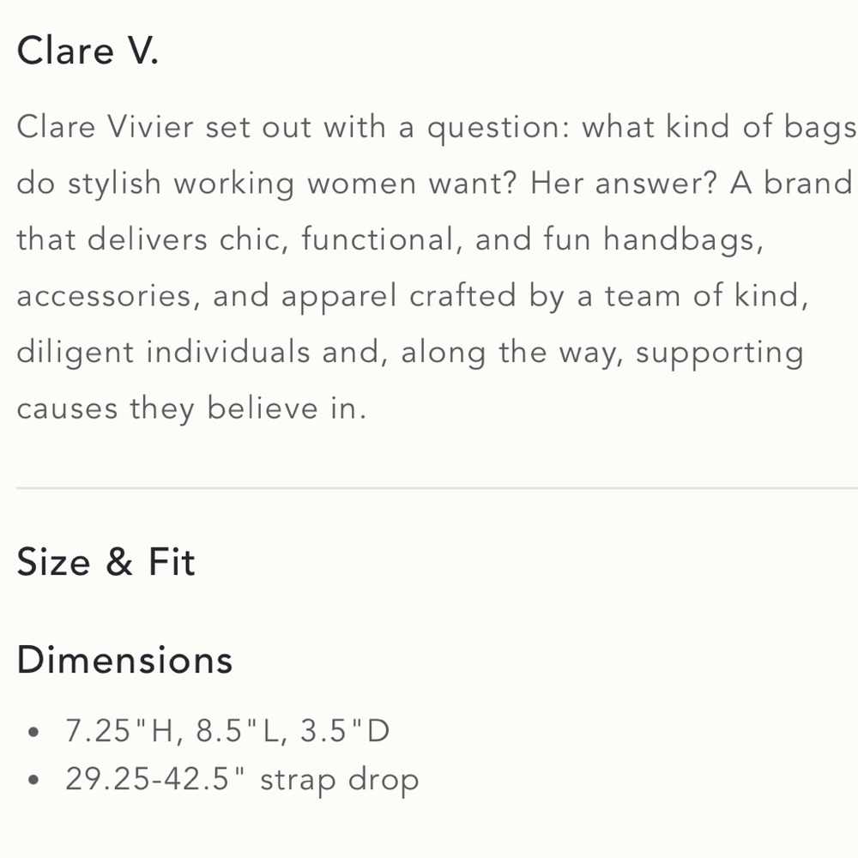Click the phrase "what kind of bags"
This screenshot has height=858, width=858.
[719, 128]
